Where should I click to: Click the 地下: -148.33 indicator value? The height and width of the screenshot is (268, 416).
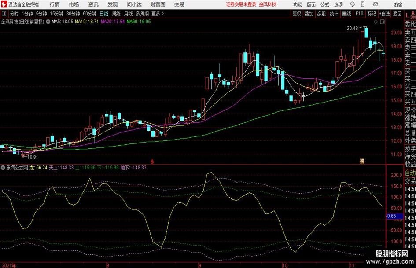(x=133, y=167)
